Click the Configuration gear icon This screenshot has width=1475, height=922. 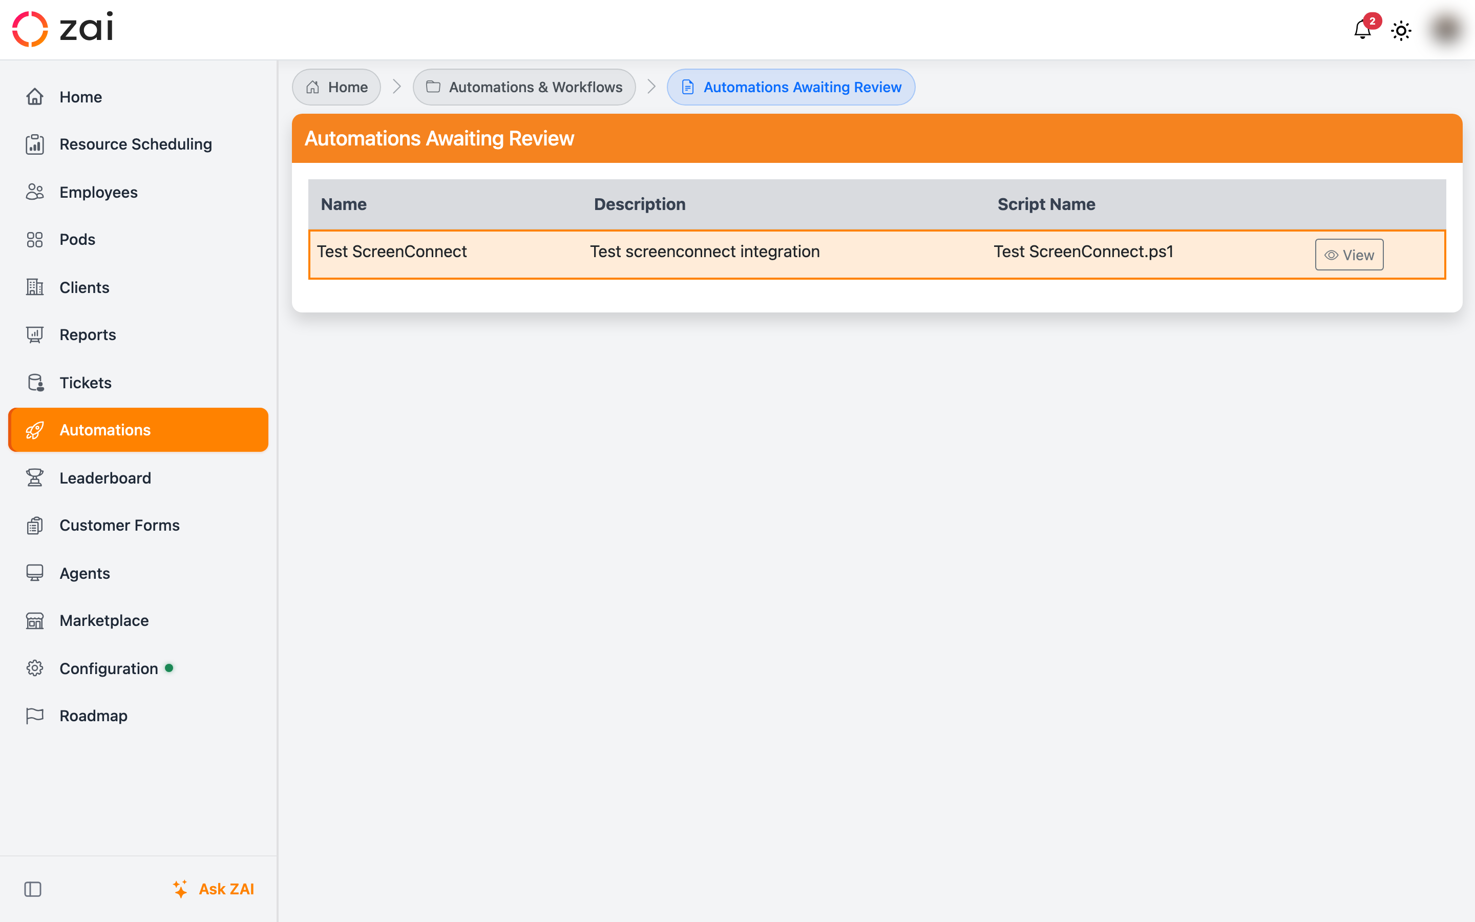pyautogui.click(x=35, y=668)
